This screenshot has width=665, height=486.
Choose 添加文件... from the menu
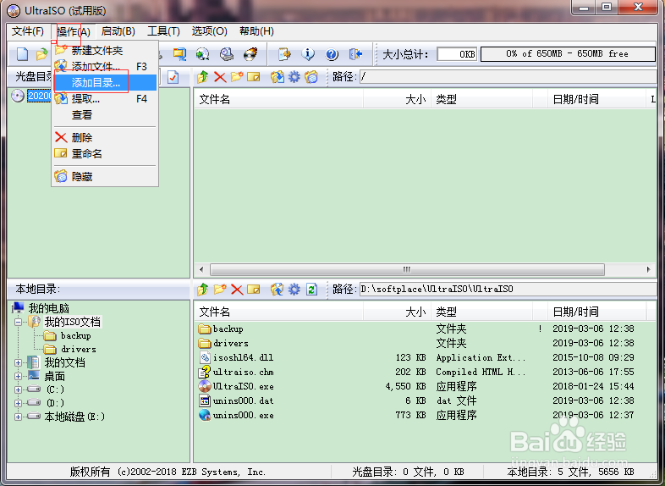[105, 67]
